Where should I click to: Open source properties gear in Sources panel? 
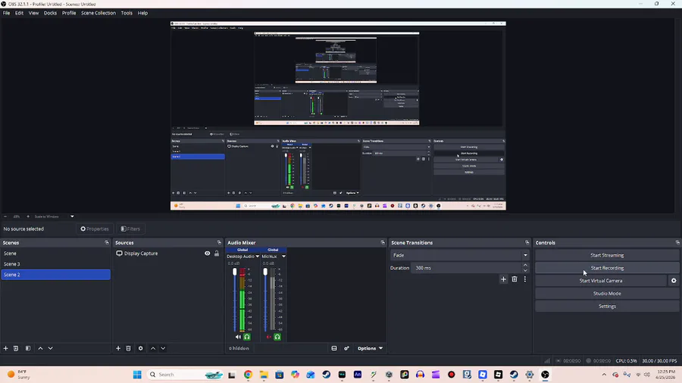point(140,348)
